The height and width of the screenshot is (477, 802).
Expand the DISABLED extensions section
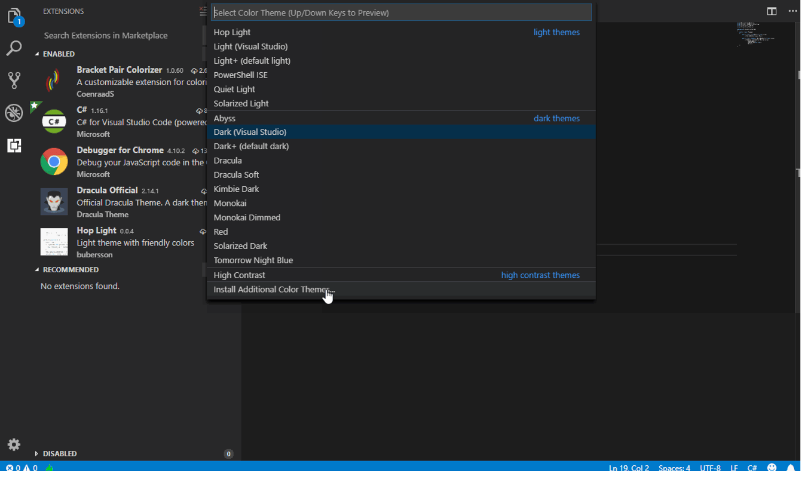click(59, 453)
